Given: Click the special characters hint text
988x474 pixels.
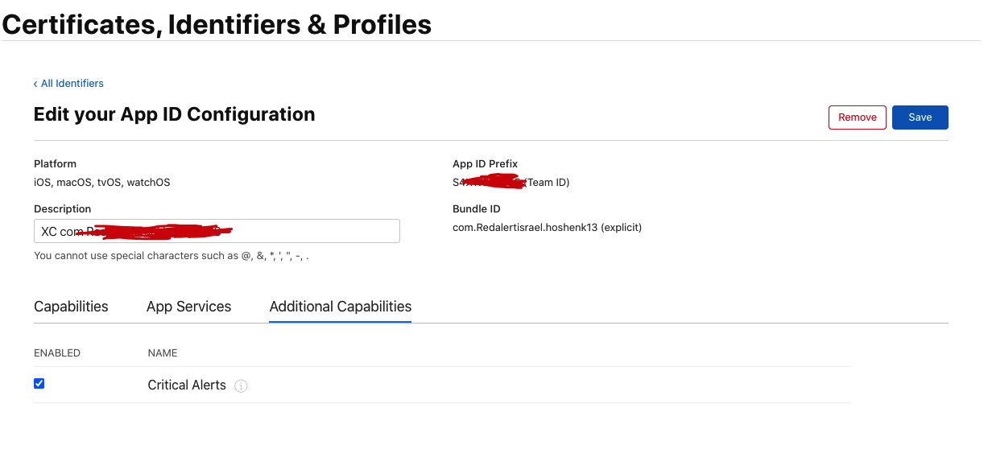Looking at the screenshot, I should click(x=172, y=256).
